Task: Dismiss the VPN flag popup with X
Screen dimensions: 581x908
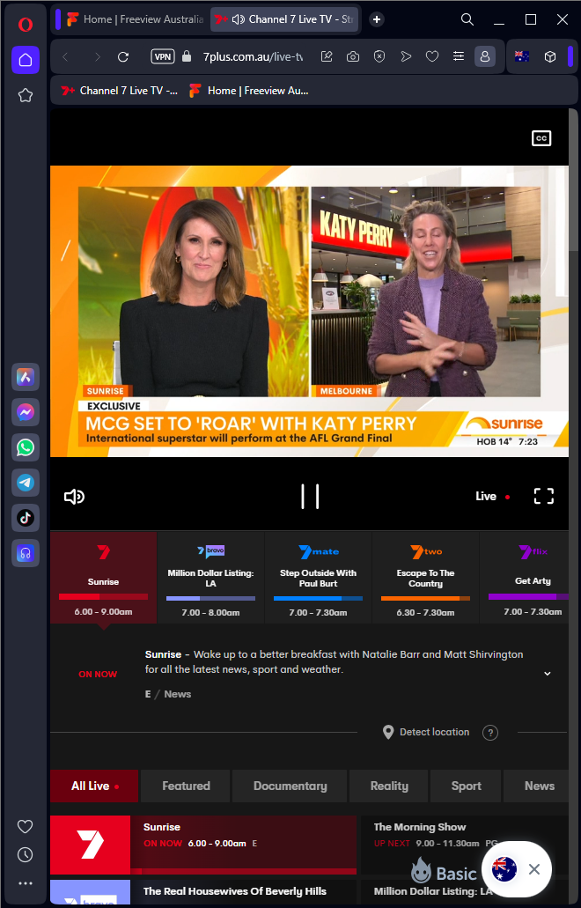Action: coord(534,869)
